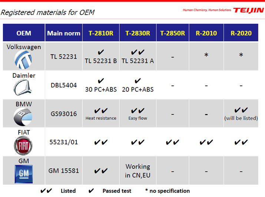Click Volkswagen R-2010 asterisk mark
265x197 pixels.
(206, 55)
